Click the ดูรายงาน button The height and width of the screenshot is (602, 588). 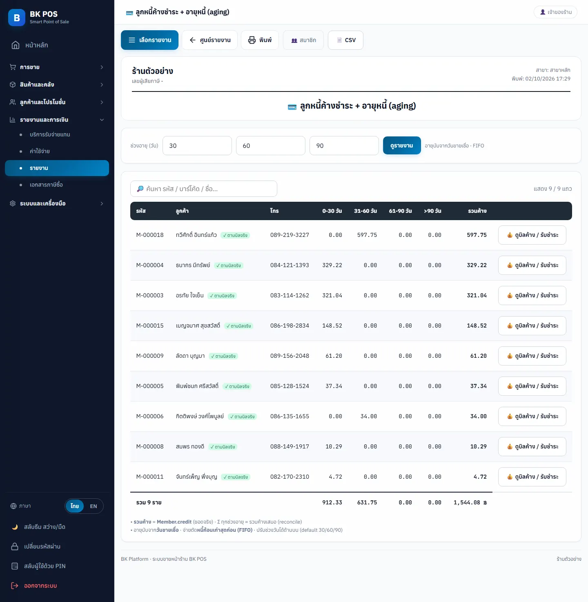point(402,145)
